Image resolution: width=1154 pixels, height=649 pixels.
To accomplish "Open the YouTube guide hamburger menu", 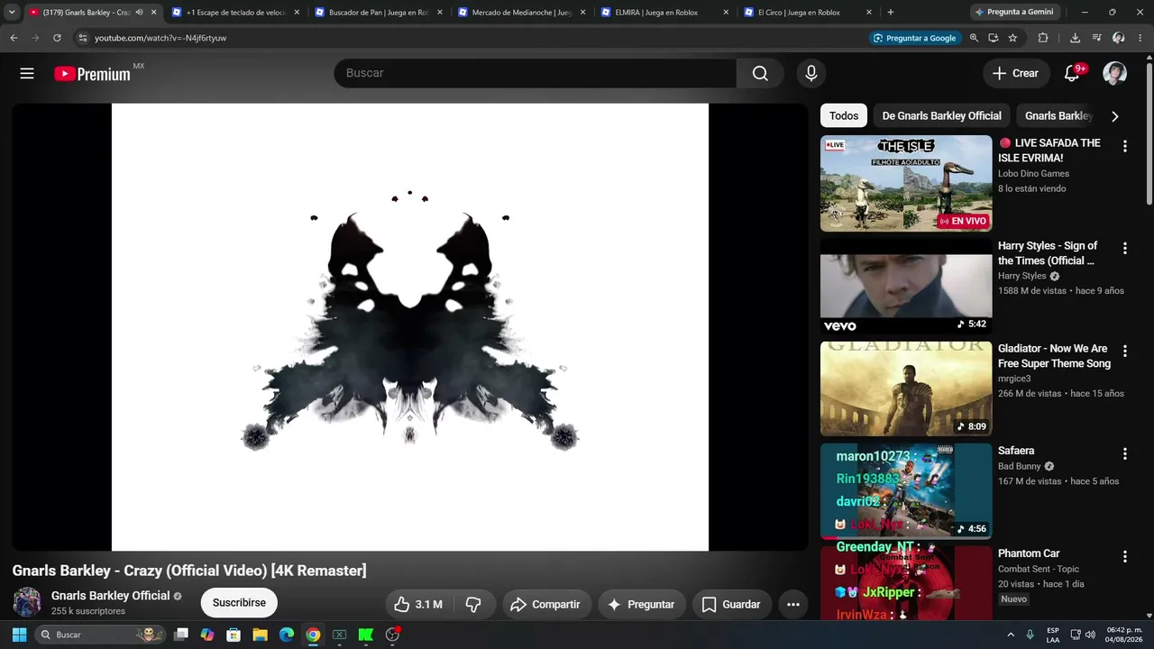I will [27, 73].
